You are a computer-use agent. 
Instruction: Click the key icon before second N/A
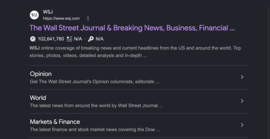(x=91, y=39)
